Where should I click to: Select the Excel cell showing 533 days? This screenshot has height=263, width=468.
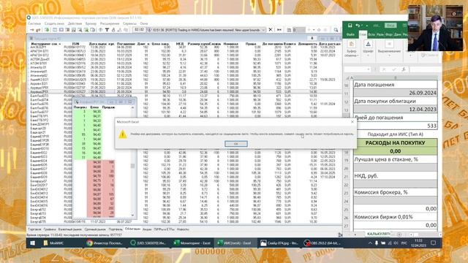(x=396, y=126)
